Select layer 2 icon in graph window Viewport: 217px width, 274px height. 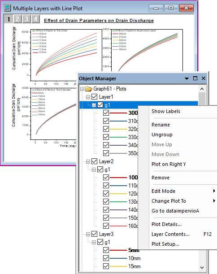click(17, 19)
